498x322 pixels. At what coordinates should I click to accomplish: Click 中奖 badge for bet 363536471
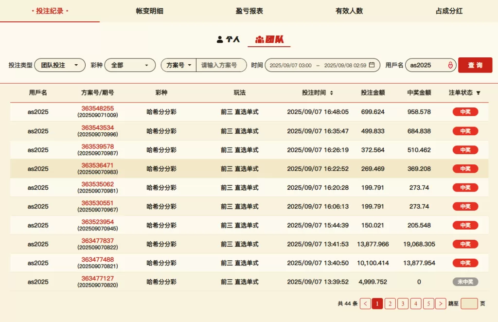click(465, 169)
